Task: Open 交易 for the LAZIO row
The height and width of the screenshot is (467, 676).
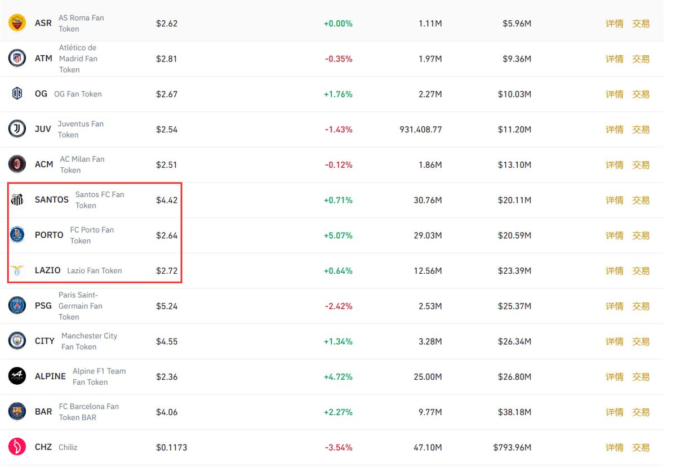Action: coord(641,270)
